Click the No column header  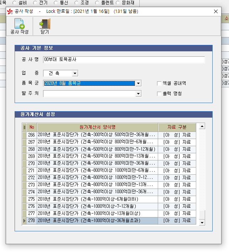pos(32,127)
